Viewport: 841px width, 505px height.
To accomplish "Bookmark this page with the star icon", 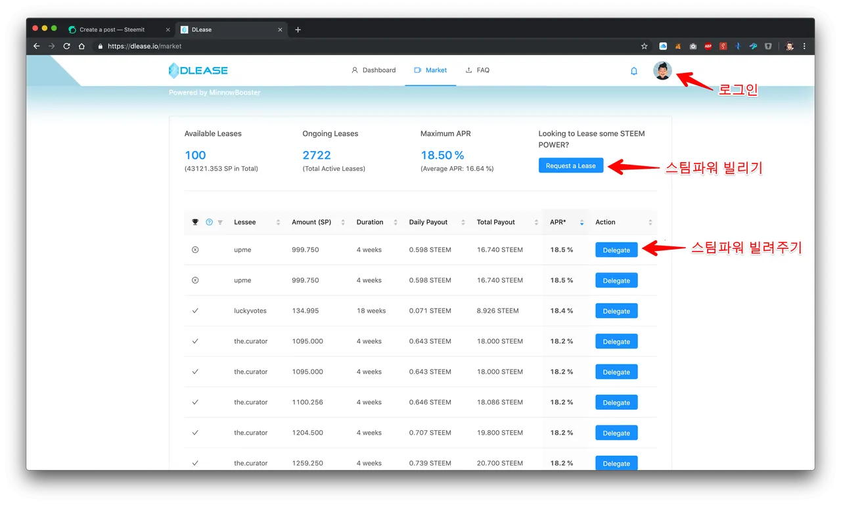I will (645, 47).
